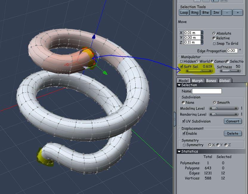Click the Soft Sel. value 0.619
The height and width of the screenshot is (194, 248).
coord(207,66)
